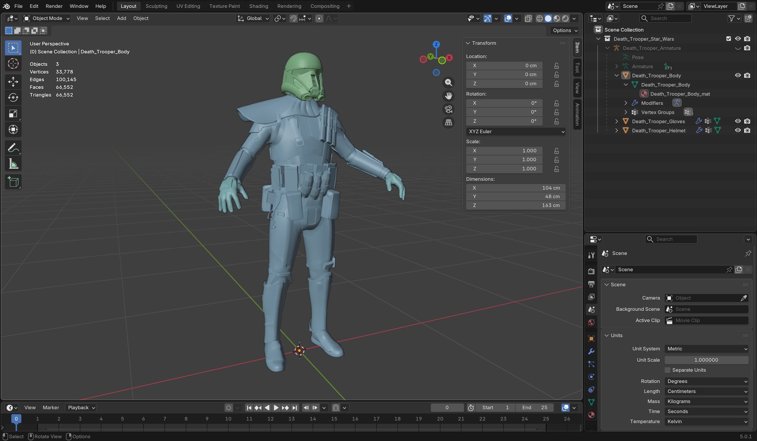
Task: Open the Global orientation dropdown
Action: [253, 18]
